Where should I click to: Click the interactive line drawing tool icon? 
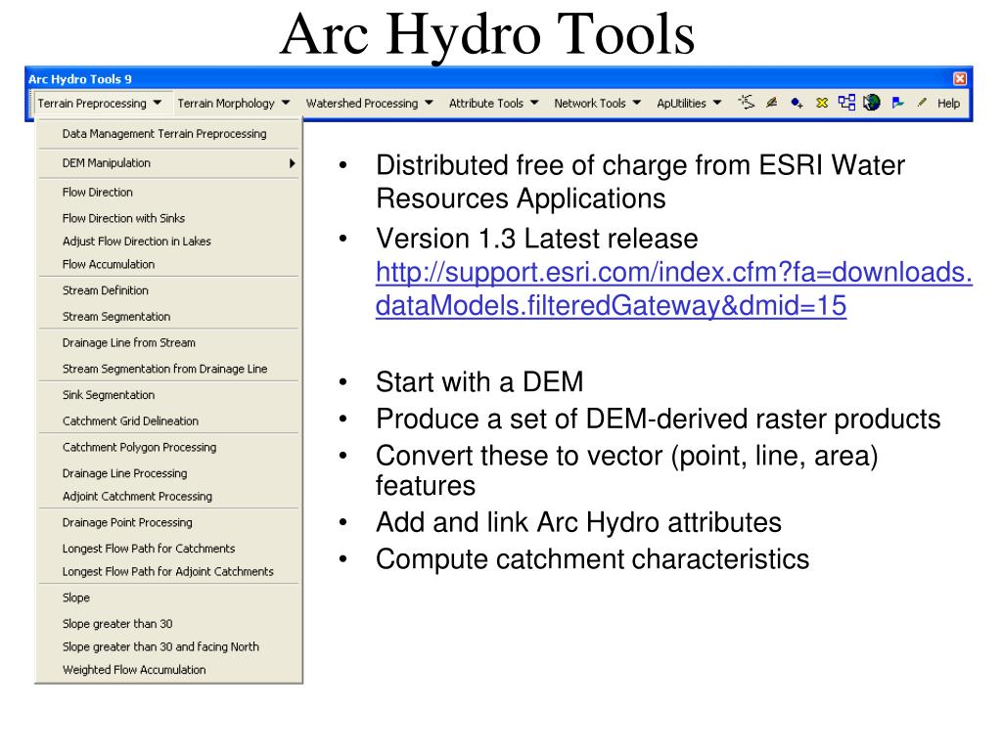772,102
